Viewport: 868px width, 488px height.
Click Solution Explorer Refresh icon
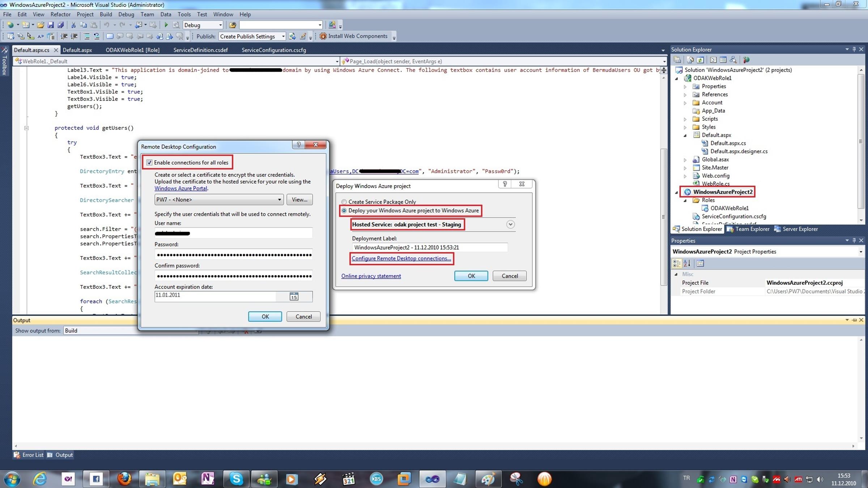(x=701, y=60)
